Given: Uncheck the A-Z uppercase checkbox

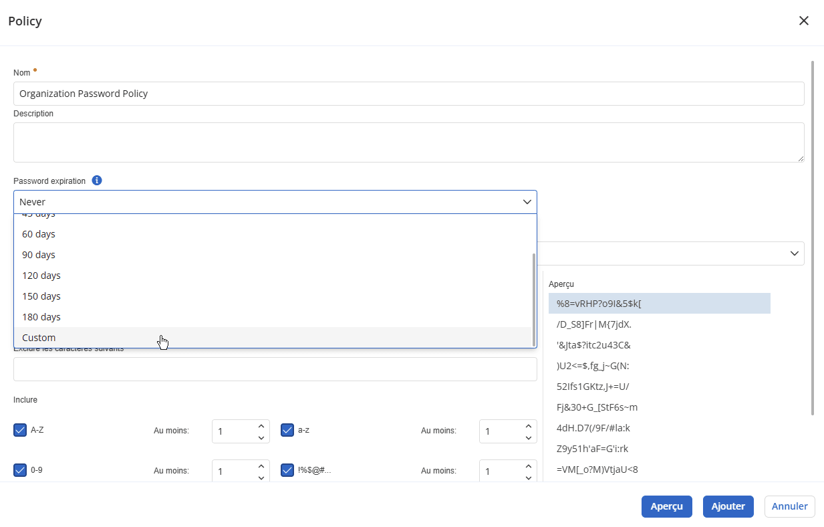Looking at the screenshot, I should (20, 430).
